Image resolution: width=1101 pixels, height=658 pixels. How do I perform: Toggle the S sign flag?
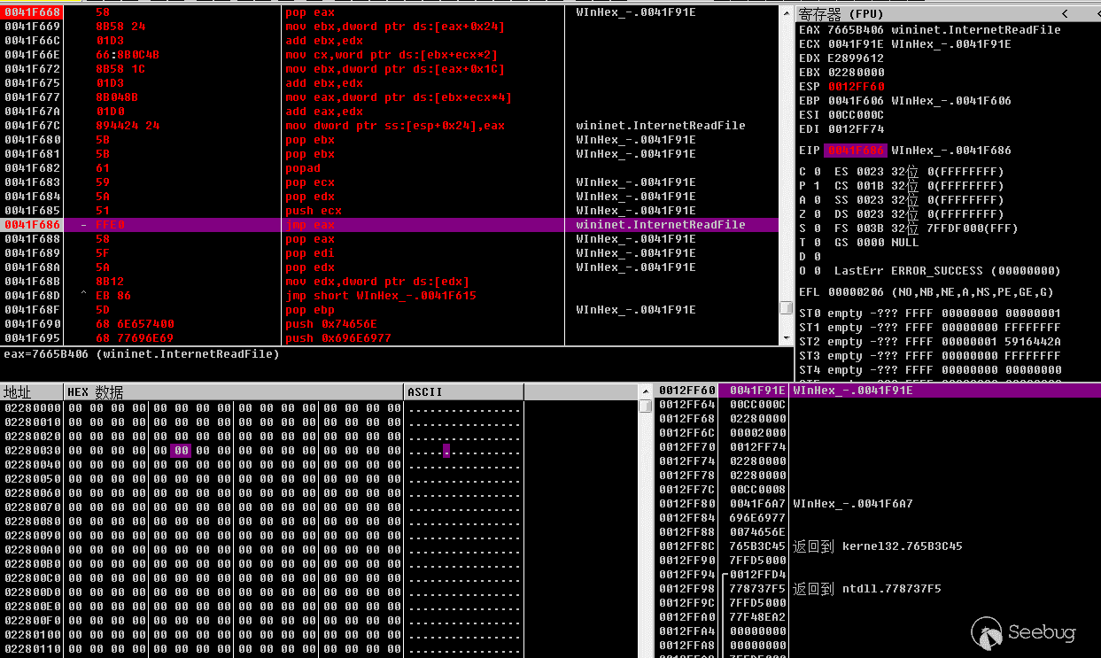(x=809, y=228)
